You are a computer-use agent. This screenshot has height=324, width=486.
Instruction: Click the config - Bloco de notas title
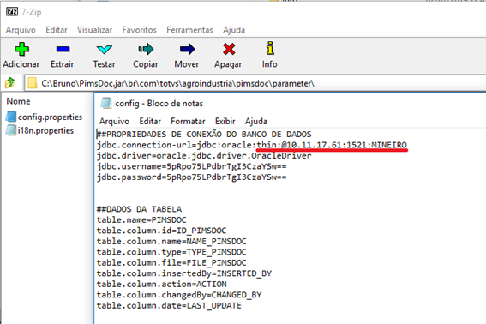(159, 103)
